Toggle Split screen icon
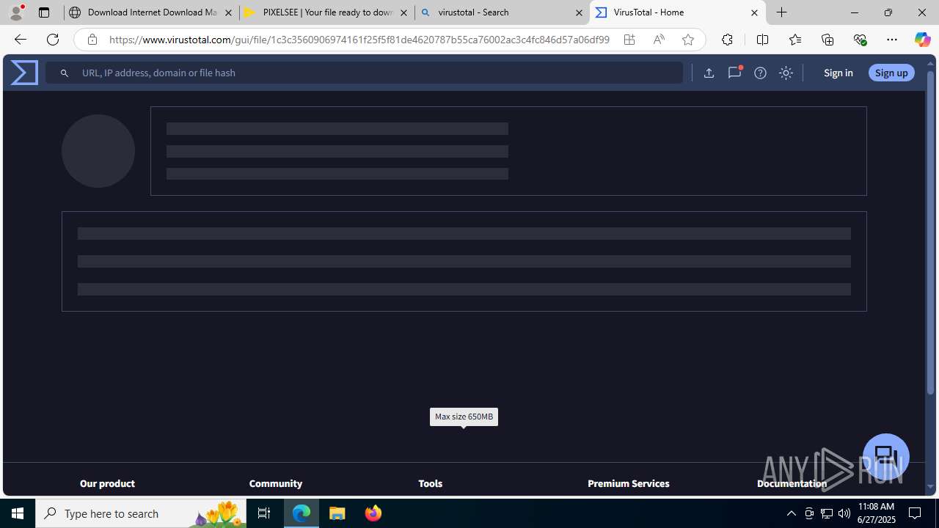This screenshot has width=939, height=528. [762, 40]
